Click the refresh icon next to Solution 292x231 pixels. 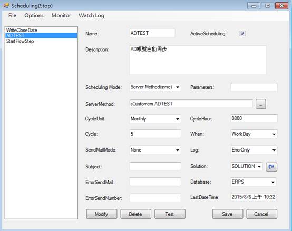click(271, 167)
